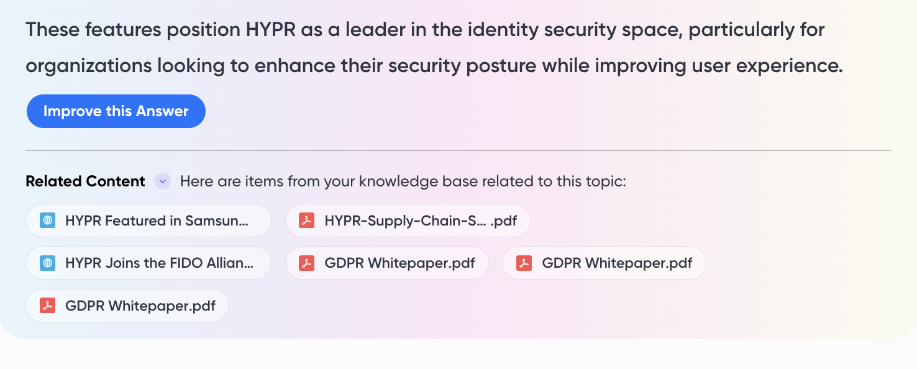Click the horizontal divider above Related Content

point(458,150)
